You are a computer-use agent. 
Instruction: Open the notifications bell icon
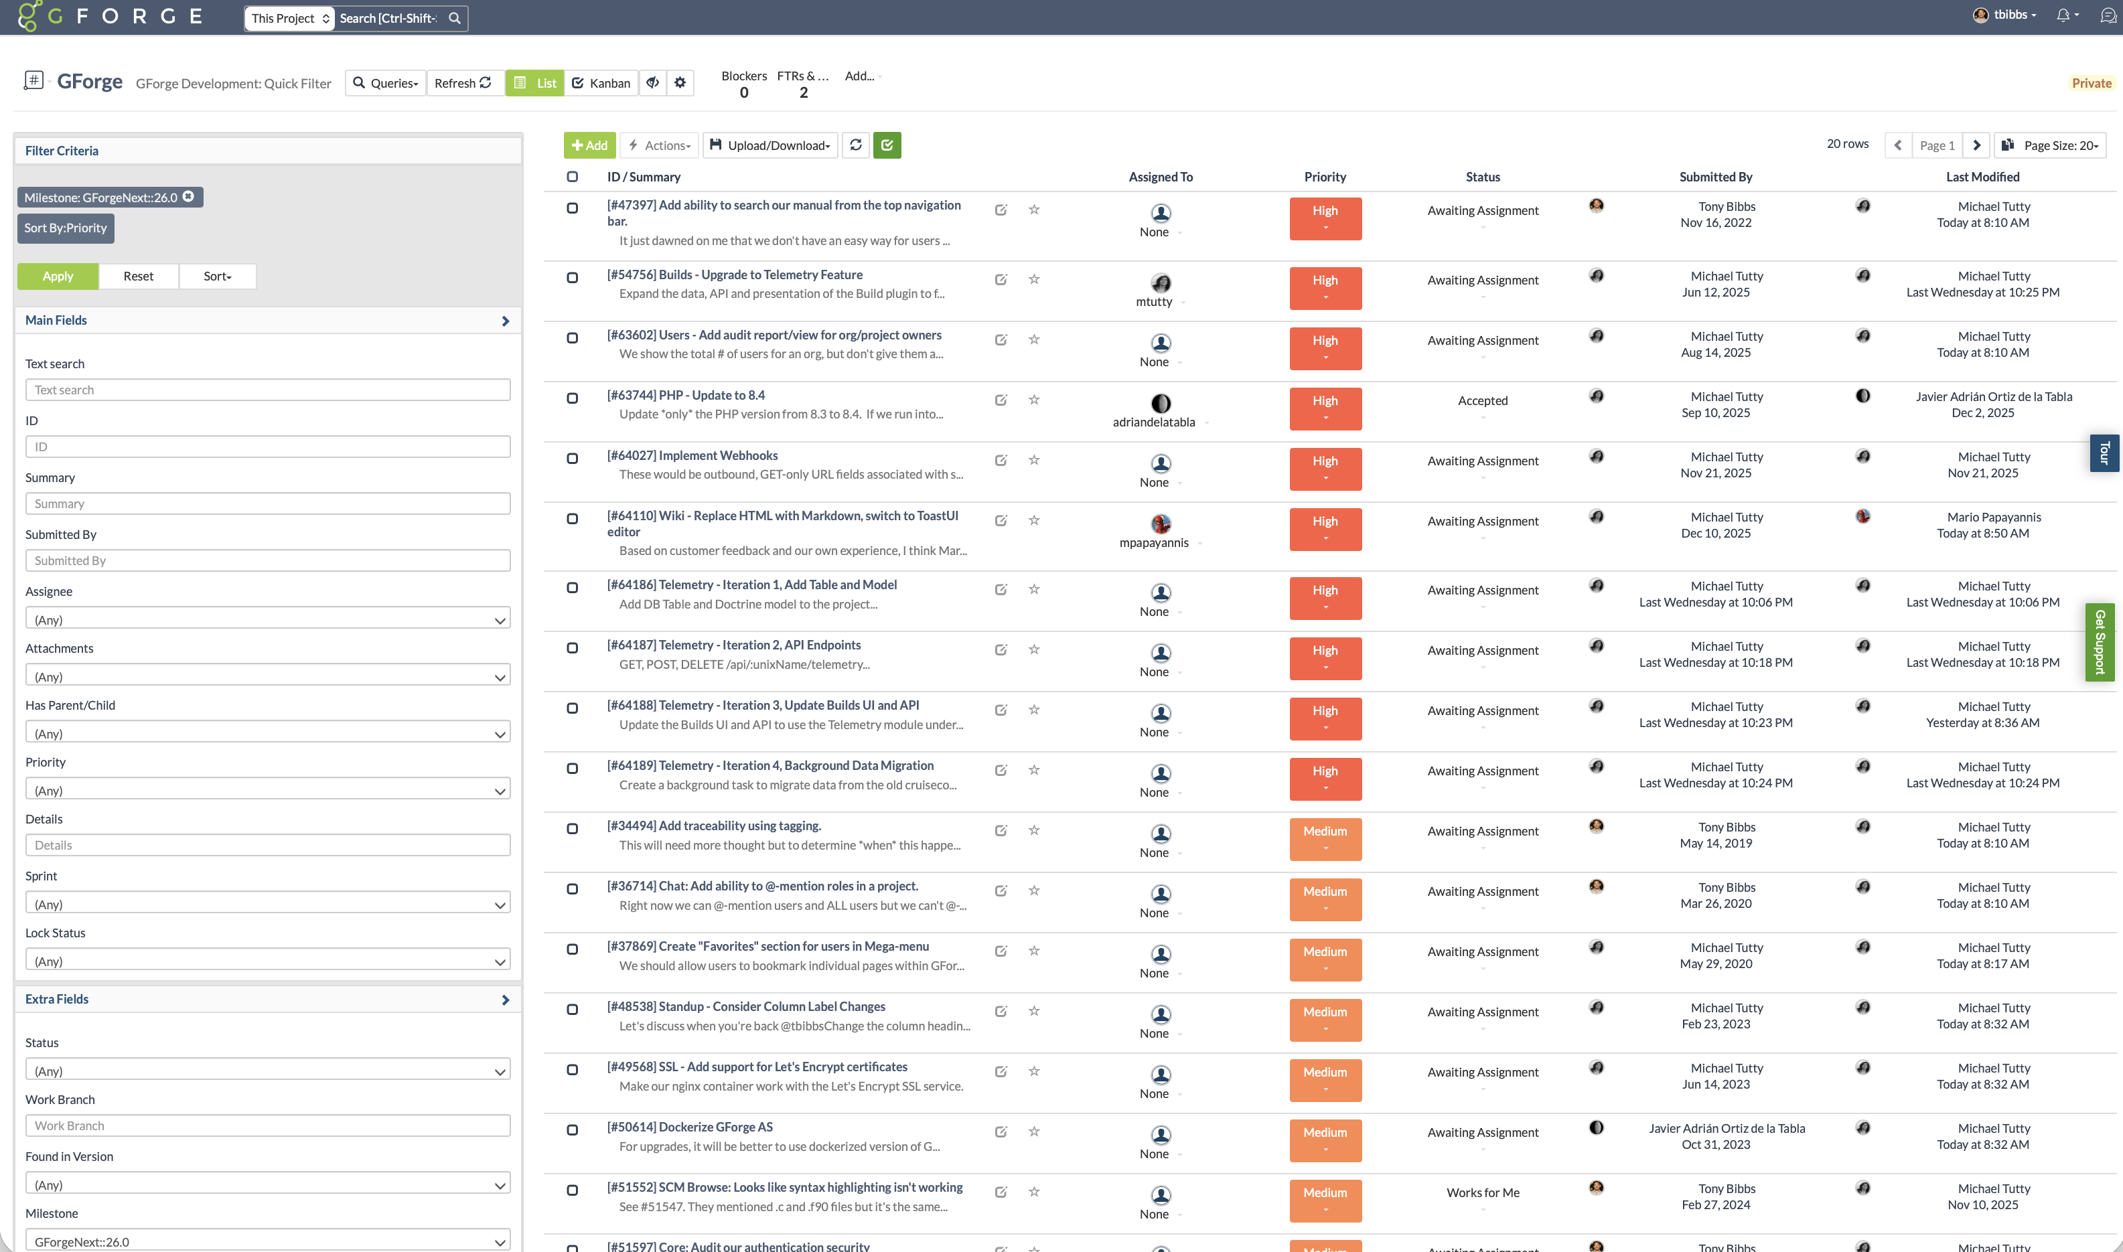(x=2063, y=15)
